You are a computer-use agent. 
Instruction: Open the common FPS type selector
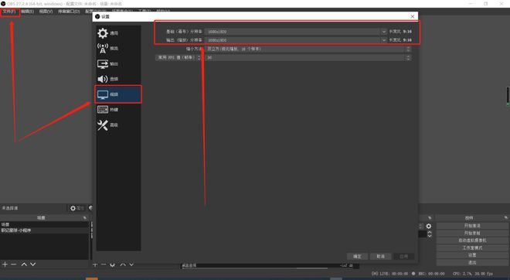pos(178,58)
